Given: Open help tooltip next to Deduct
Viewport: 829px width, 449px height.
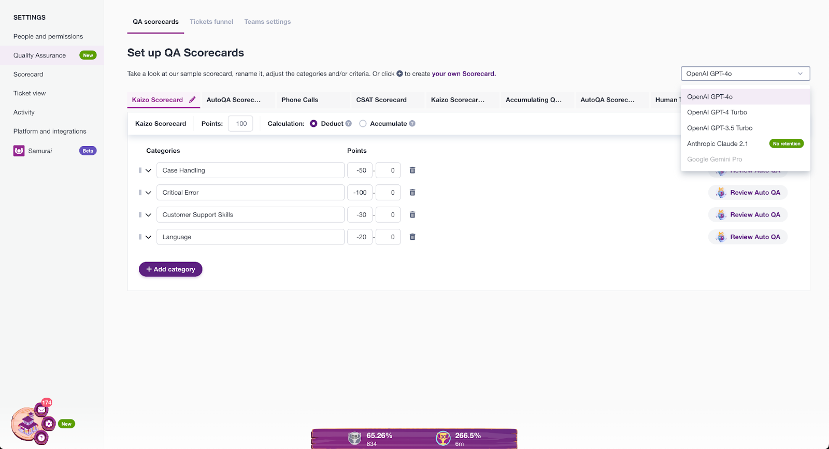Looking at the screenshot, I should (349, 124).
